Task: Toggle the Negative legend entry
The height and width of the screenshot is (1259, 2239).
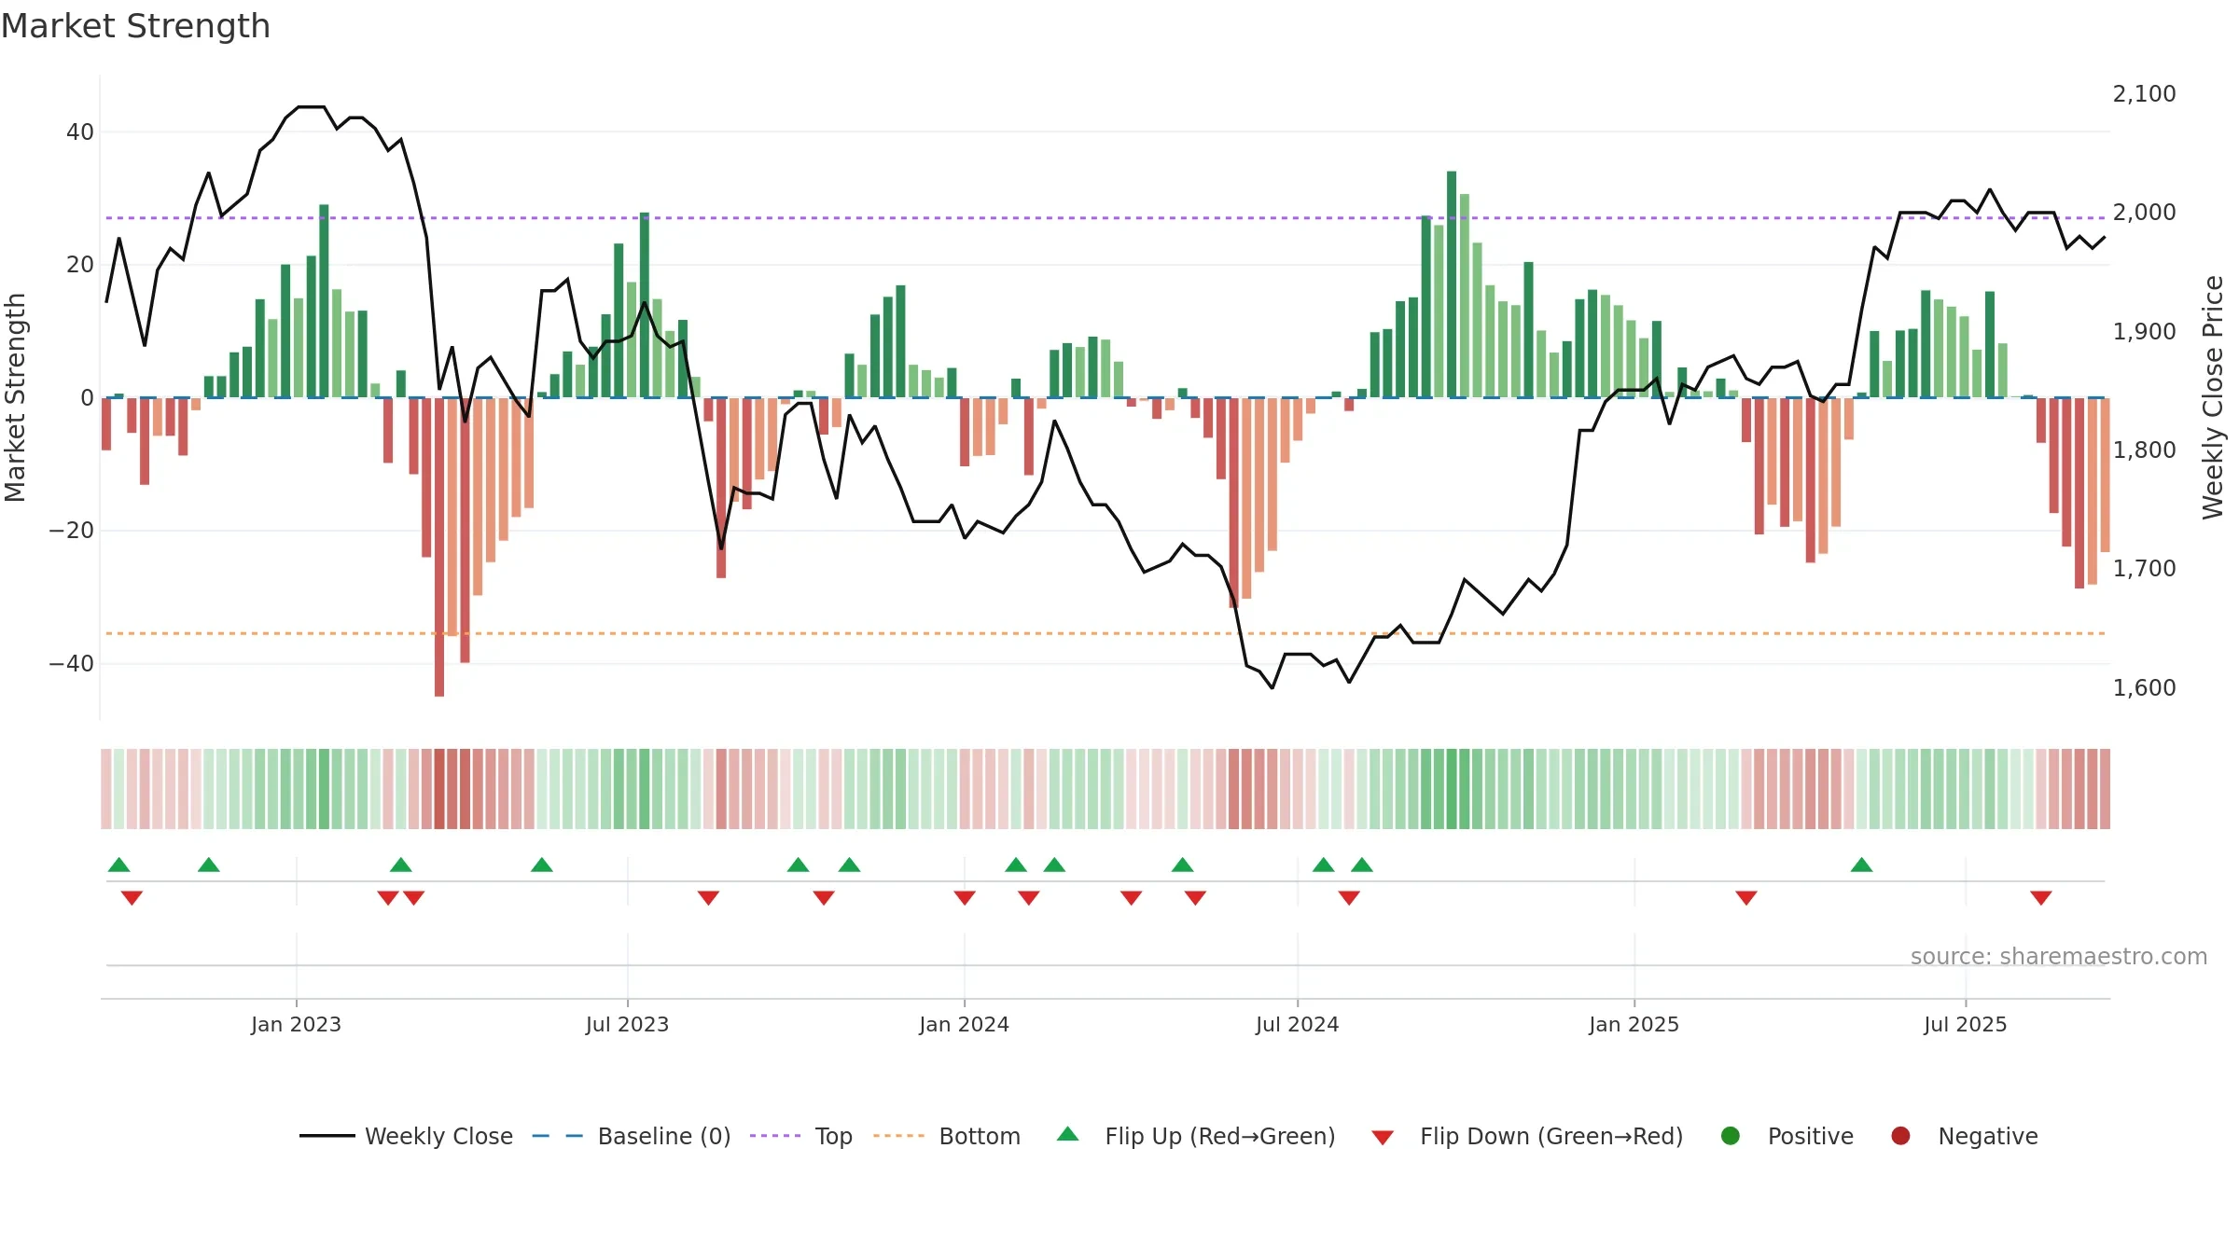Action: tap(1964, 1136)
